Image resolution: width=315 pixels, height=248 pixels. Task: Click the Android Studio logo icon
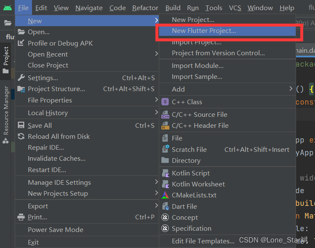click(8, 8)
